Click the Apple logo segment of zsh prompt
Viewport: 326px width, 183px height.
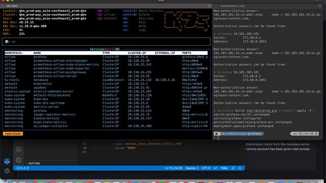point(217,134)
